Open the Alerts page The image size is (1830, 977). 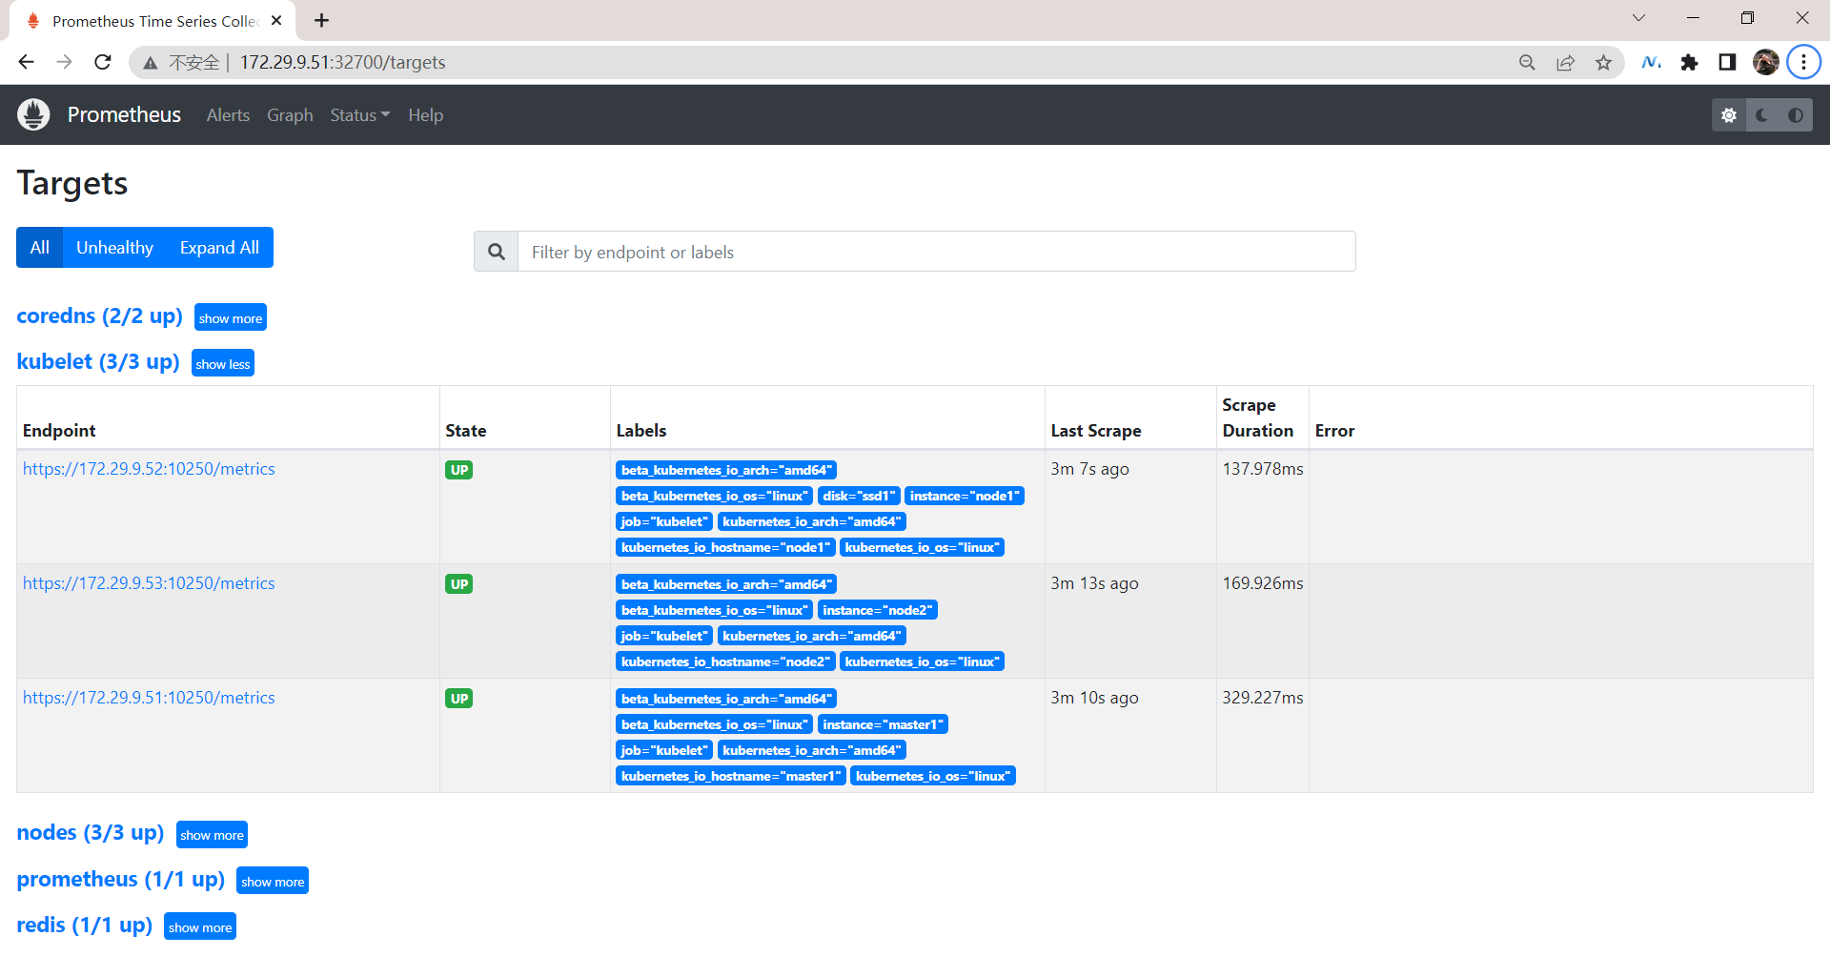(228, 115)
